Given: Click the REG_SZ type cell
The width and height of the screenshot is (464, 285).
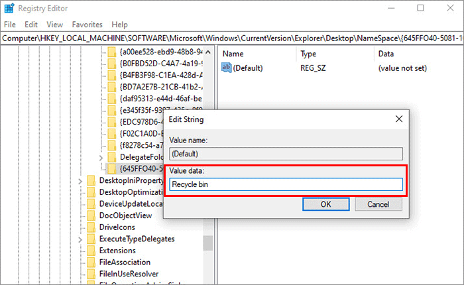Looking at the screenshot, I should pos(313,68).
